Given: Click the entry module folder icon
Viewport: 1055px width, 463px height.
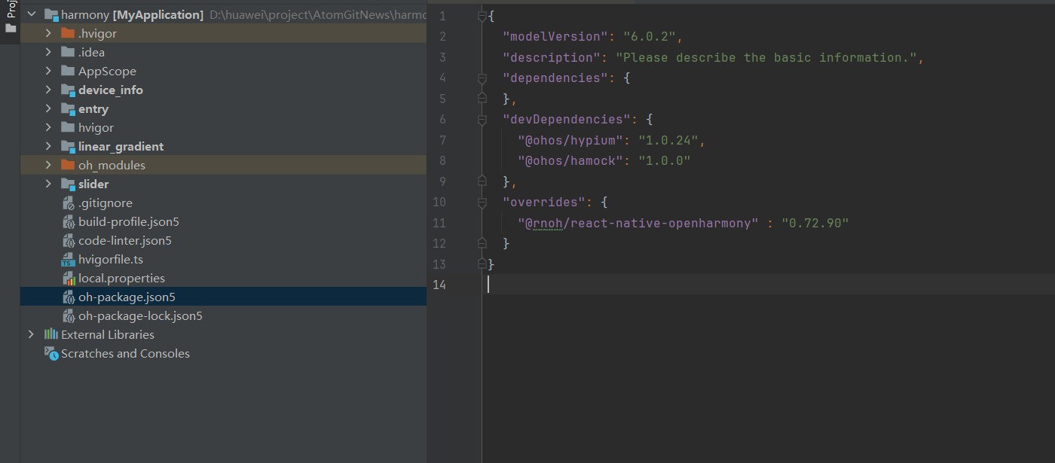Looking at the screenshot, I should click(x=68, y=108).
